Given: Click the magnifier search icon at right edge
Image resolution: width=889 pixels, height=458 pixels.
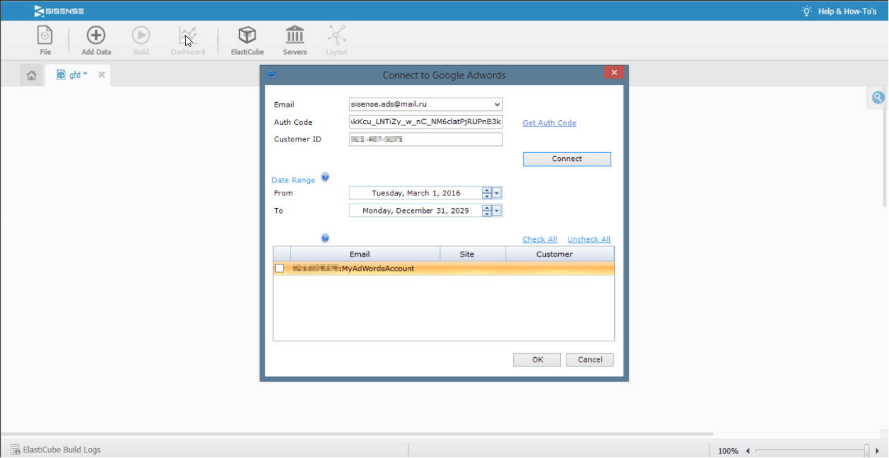Looking at the screenshot, I should [x=878, y=98].
